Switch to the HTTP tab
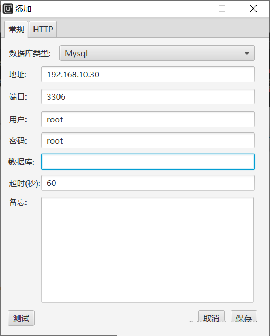The height and width of the screenshot is (336, 273). point(42,29)
